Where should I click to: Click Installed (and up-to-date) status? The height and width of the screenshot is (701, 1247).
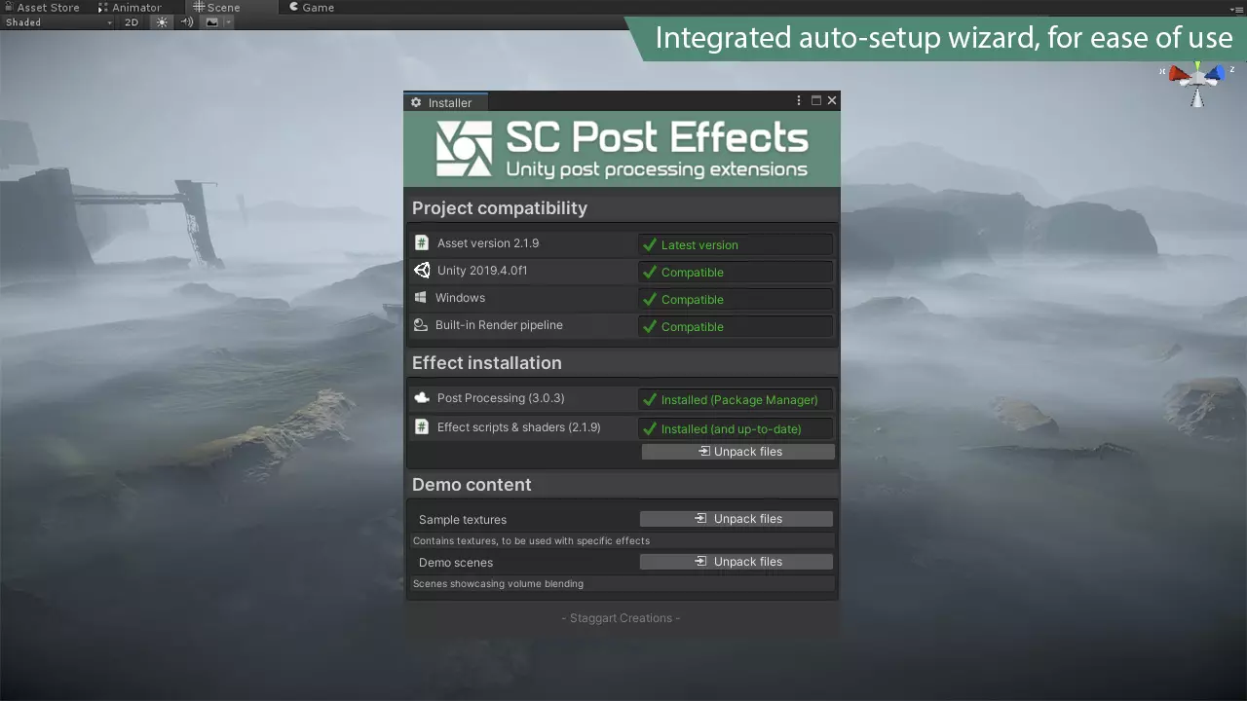pyautogui.click(x=736, y=428)
